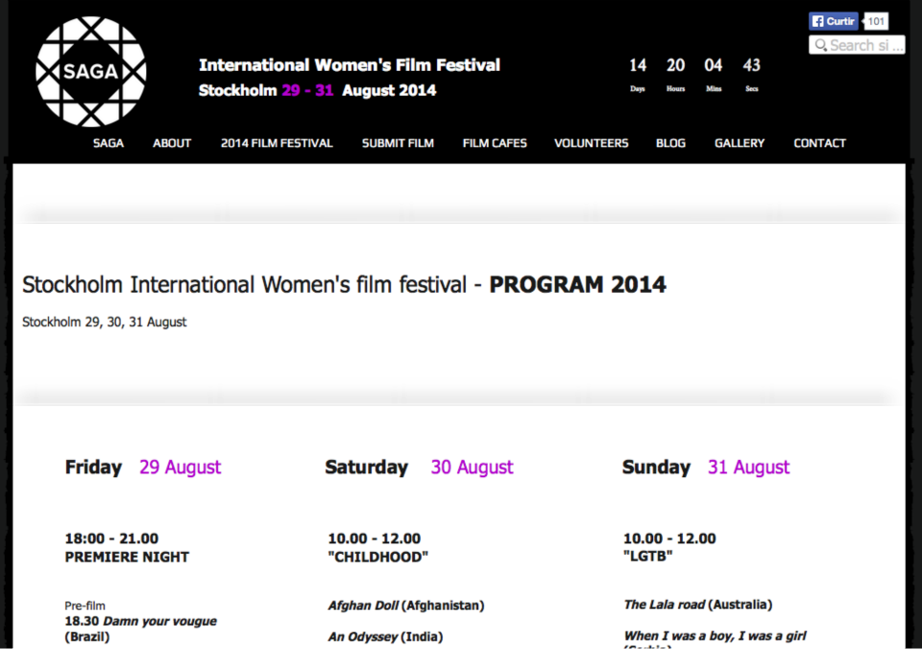Navigate to FILM CAFES
This screenshot has height=649, width=922.
coord(495,143)
